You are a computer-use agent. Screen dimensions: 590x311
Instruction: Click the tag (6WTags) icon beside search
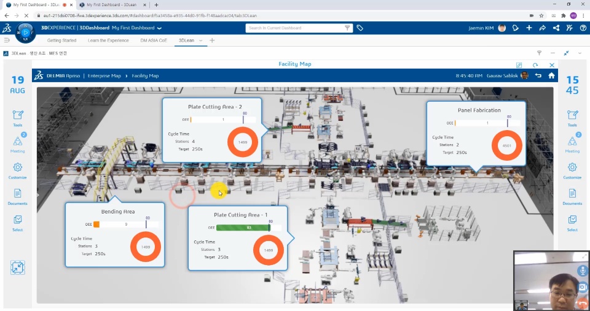360,28
